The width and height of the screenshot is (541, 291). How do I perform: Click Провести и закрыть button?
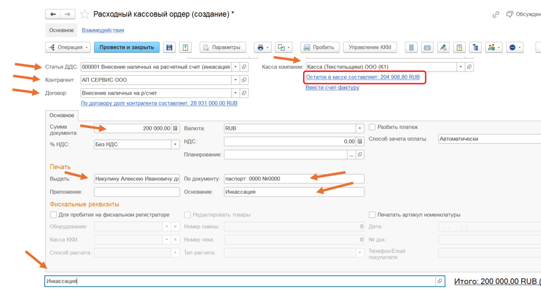click(127, 47)
